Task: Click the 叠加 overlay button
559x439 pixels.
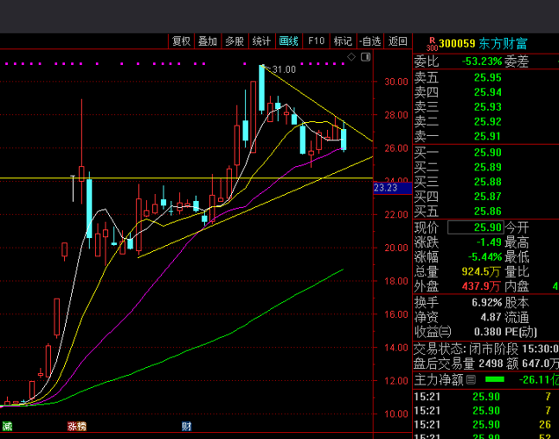Action: (207, 41)
